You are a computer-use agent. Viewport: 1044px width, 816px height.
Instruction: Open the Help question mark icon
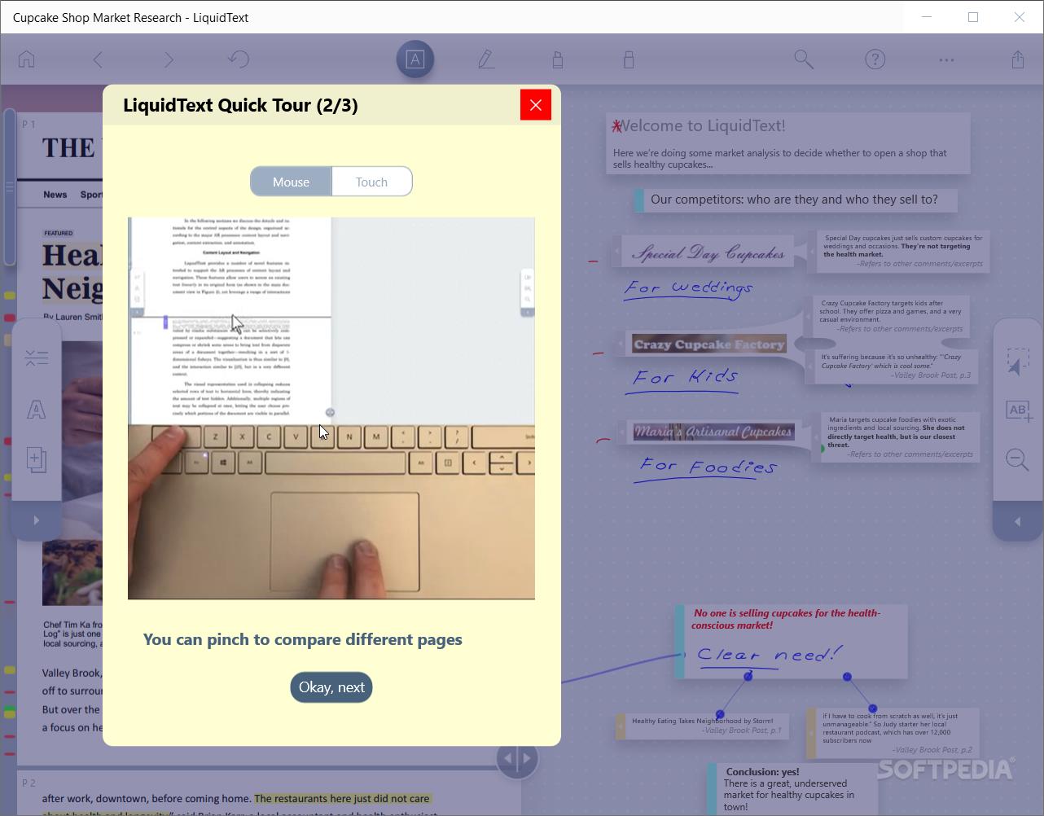(875, 59)
